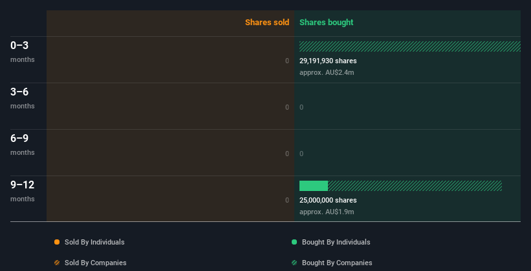Select the 6–9 months row label

pyautogui.click(x=23, y=145)
